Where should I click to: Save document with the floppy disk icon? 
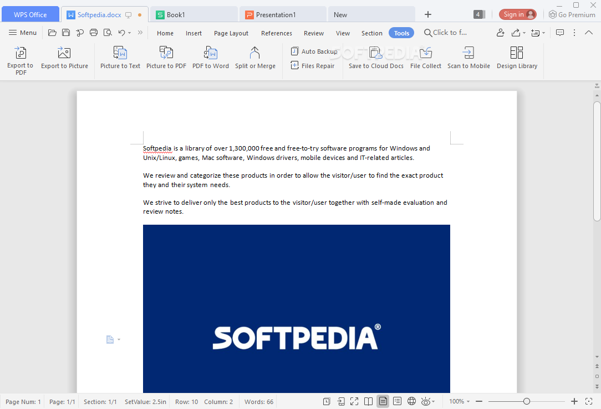click(66, 33)
